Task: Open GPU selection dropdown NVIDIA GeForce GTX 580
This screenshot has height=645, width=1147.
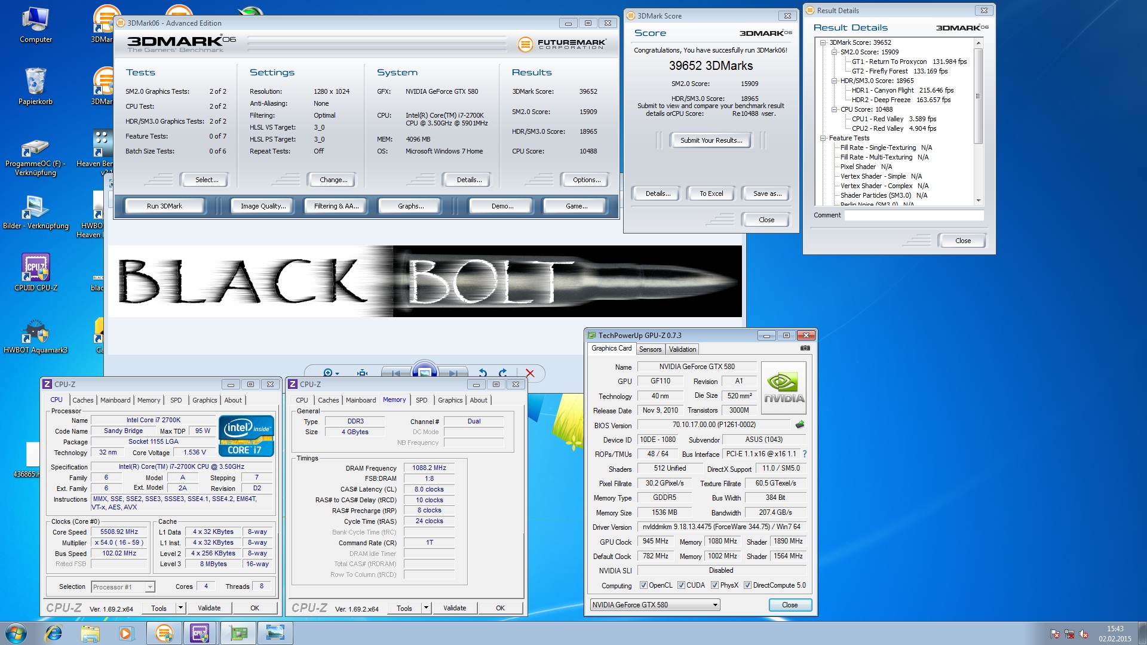Action: [655, 605]
